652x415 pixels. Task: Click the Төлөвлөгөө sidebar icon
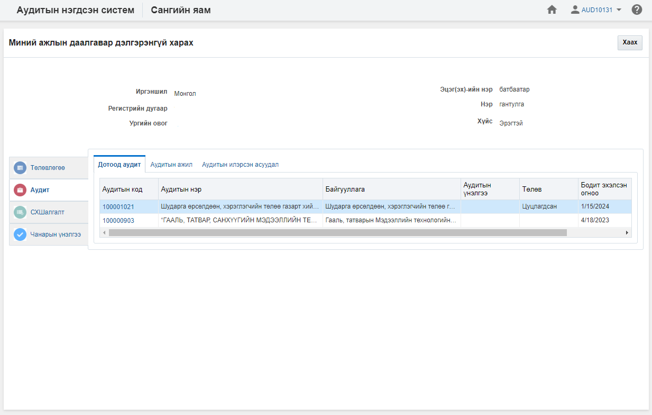coord(20,168)
